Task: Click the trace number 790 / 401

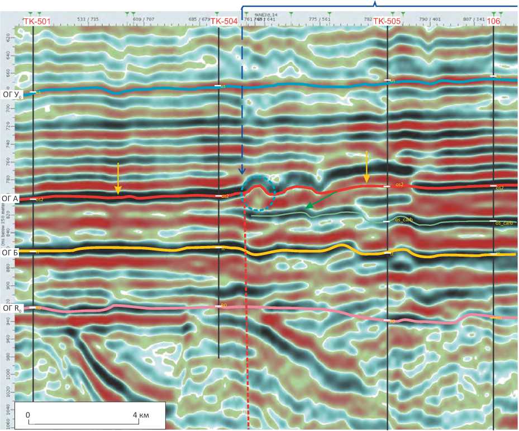Action: tap(430, 19)
